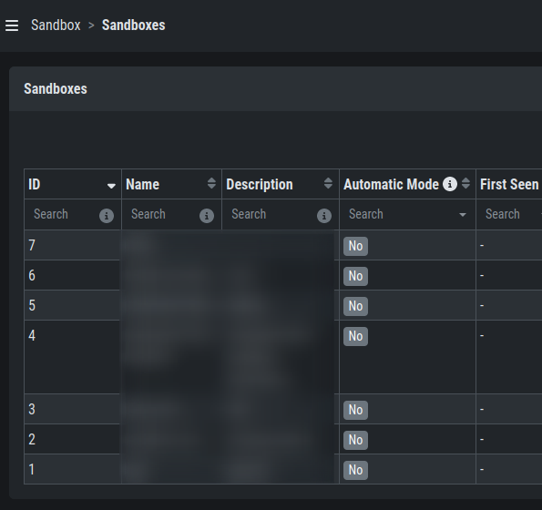Click the info icon in ID search
Screen dimensions: 542x510
click(x=107, y=216)
